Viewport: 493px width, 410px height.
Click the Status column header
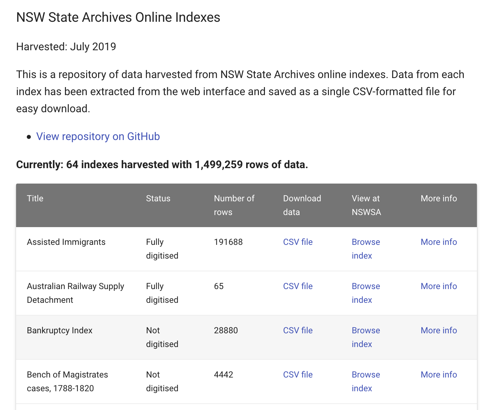pyautogui.click(x=158, y=199)
